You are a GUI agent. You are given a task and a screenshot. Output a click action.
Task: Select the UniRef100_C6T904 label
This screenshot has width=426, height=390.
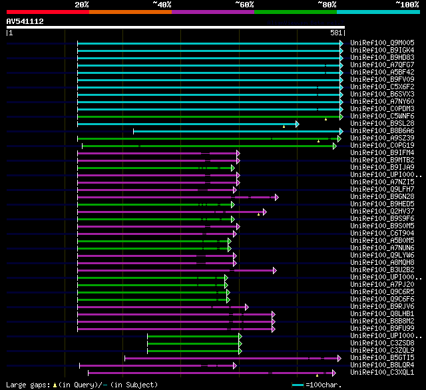point(382,234)
